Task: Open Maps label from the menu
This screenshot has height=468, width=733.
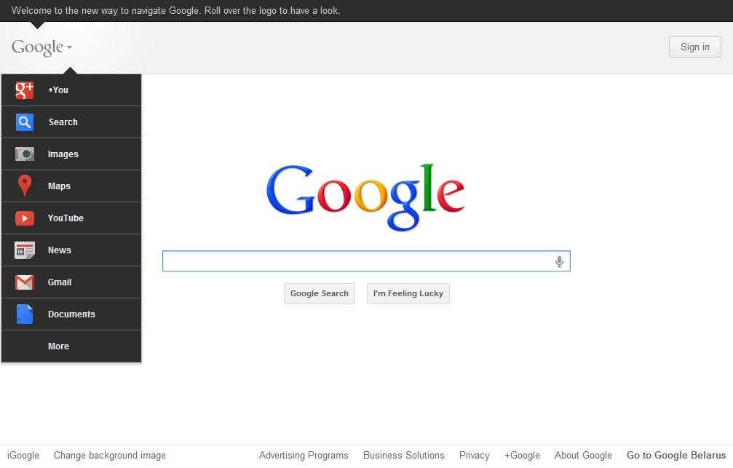Action: pos(59,186)
